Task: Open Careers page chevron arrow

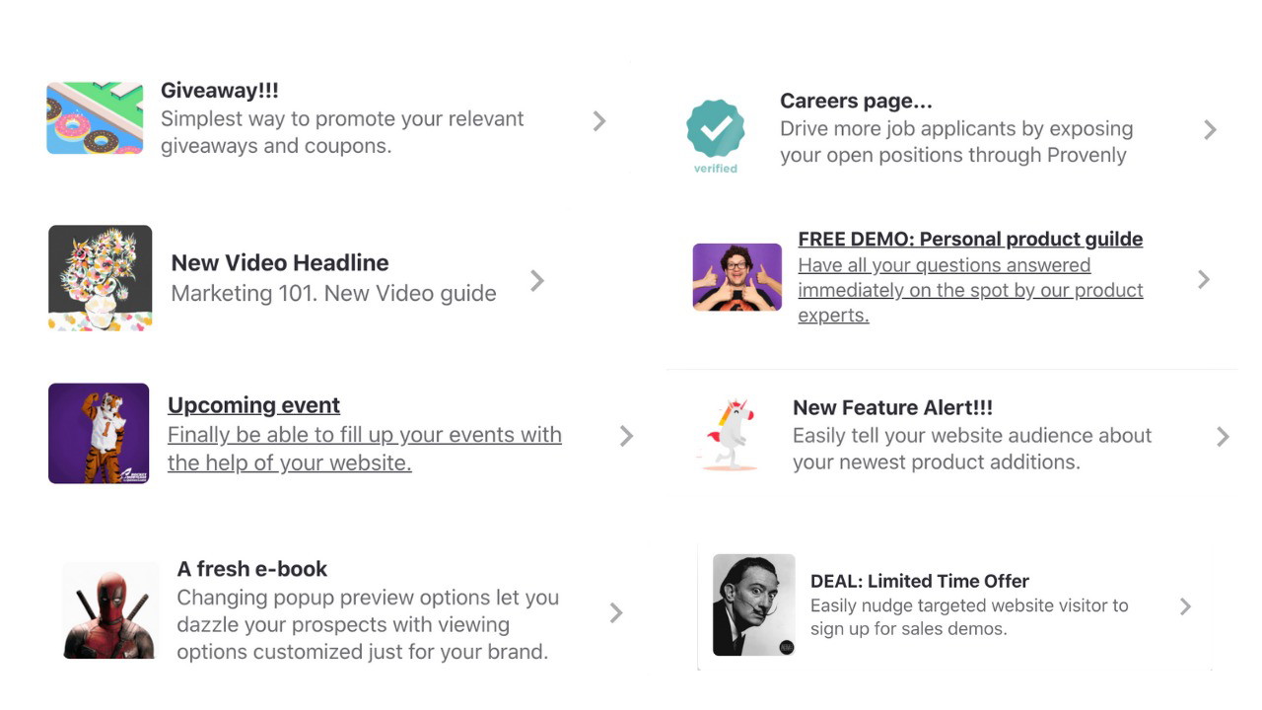Action: 1210,130
